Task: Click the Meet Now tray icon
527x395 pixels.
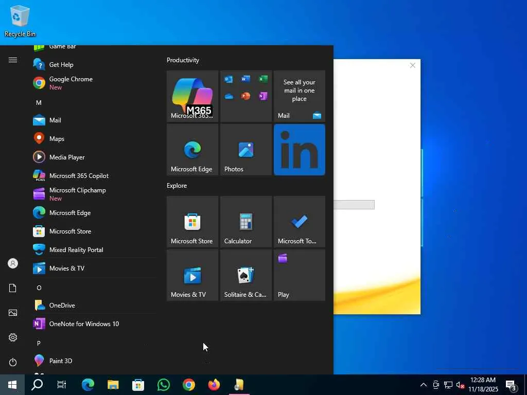Action: 436,385
